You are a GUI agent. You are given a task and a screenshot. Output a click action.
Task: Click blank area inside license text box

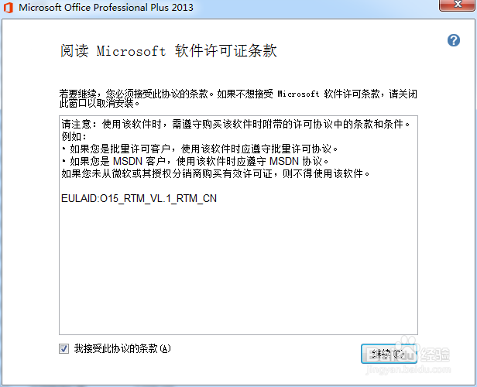(x=238, y=268)
